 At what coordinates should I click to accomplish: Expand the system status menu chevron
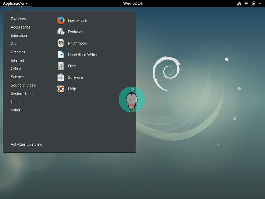[x=260, y=3]
